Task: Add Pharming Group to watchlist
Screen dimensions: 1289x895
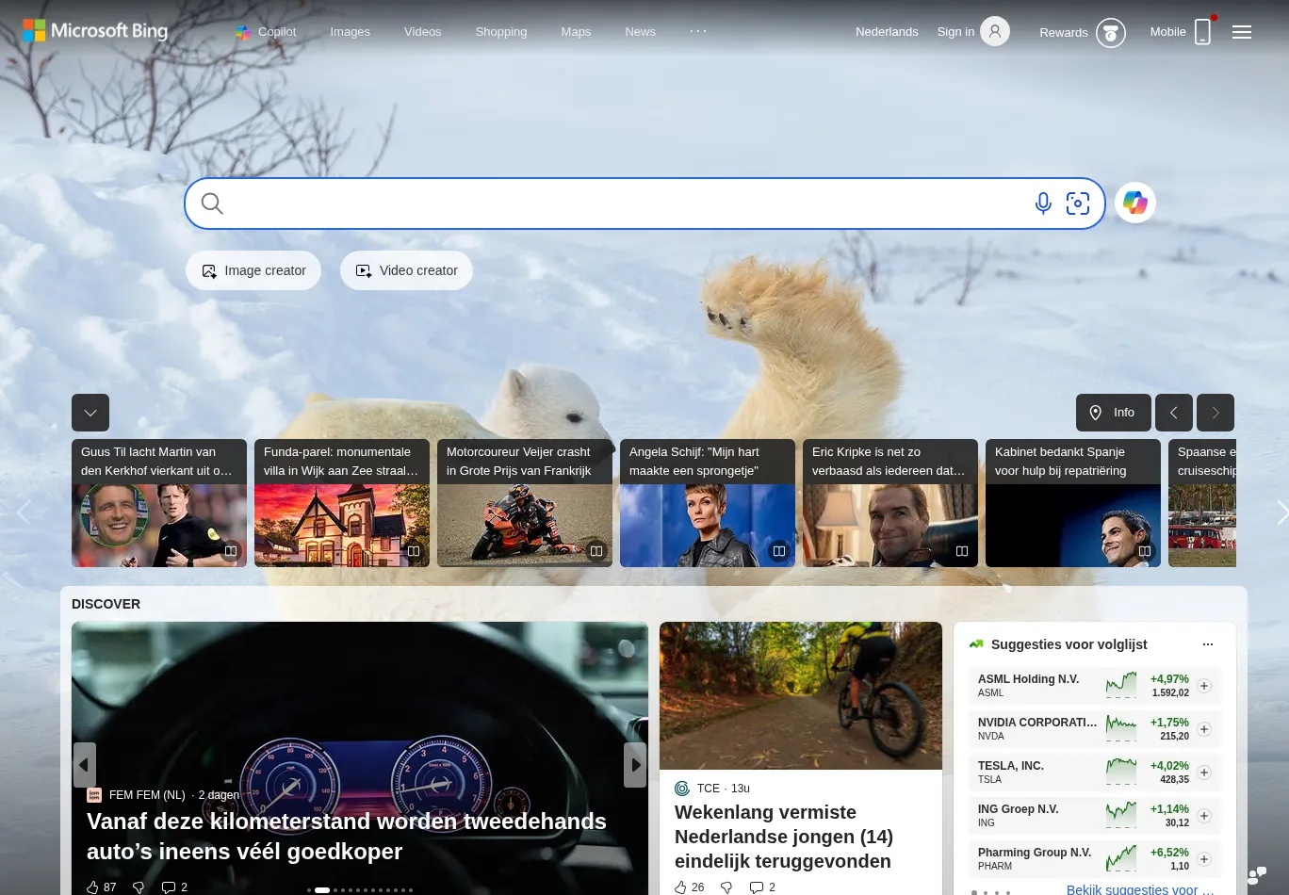Action: click(1204, 859)
